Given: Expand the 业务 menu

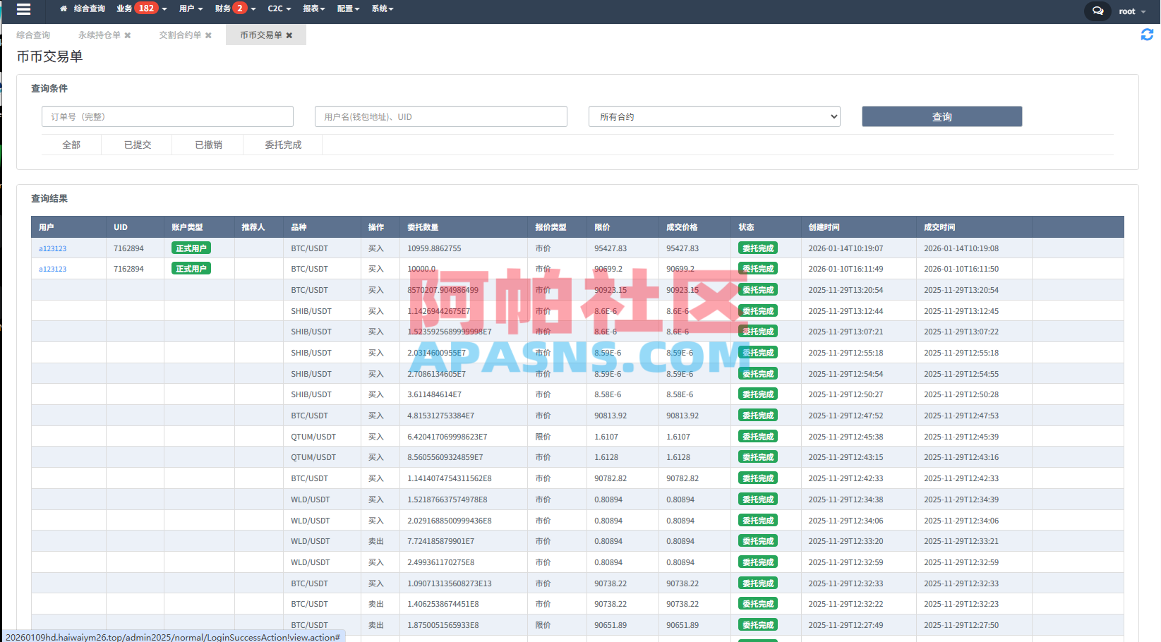Looking at the screenshot, I should tap(142, 9).
